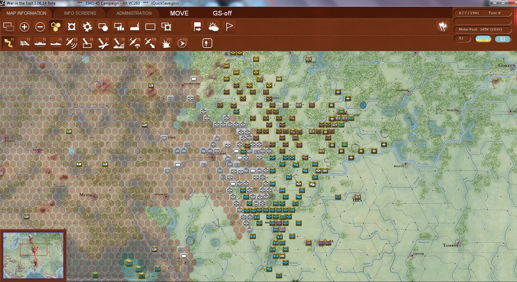Select Rail mode (F2)

point(24,43)
